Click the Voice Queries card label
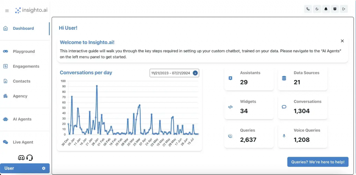This screenshot has width=356, height=175. point(307,130)
